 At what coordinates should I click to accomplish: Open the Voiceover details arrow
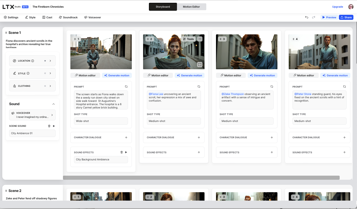click(52, 115)
